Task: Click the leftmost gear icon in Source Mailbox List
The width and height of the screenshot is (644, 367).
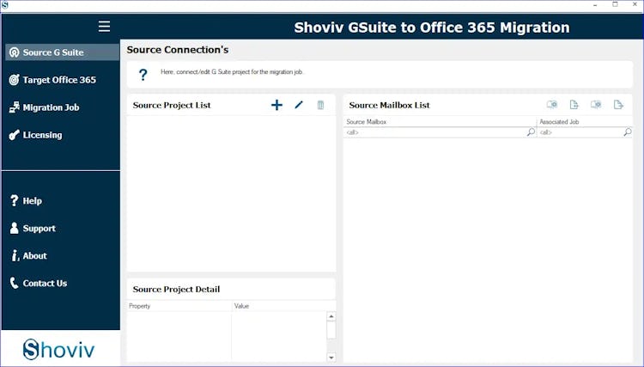Action: click(x=552, y=105)
